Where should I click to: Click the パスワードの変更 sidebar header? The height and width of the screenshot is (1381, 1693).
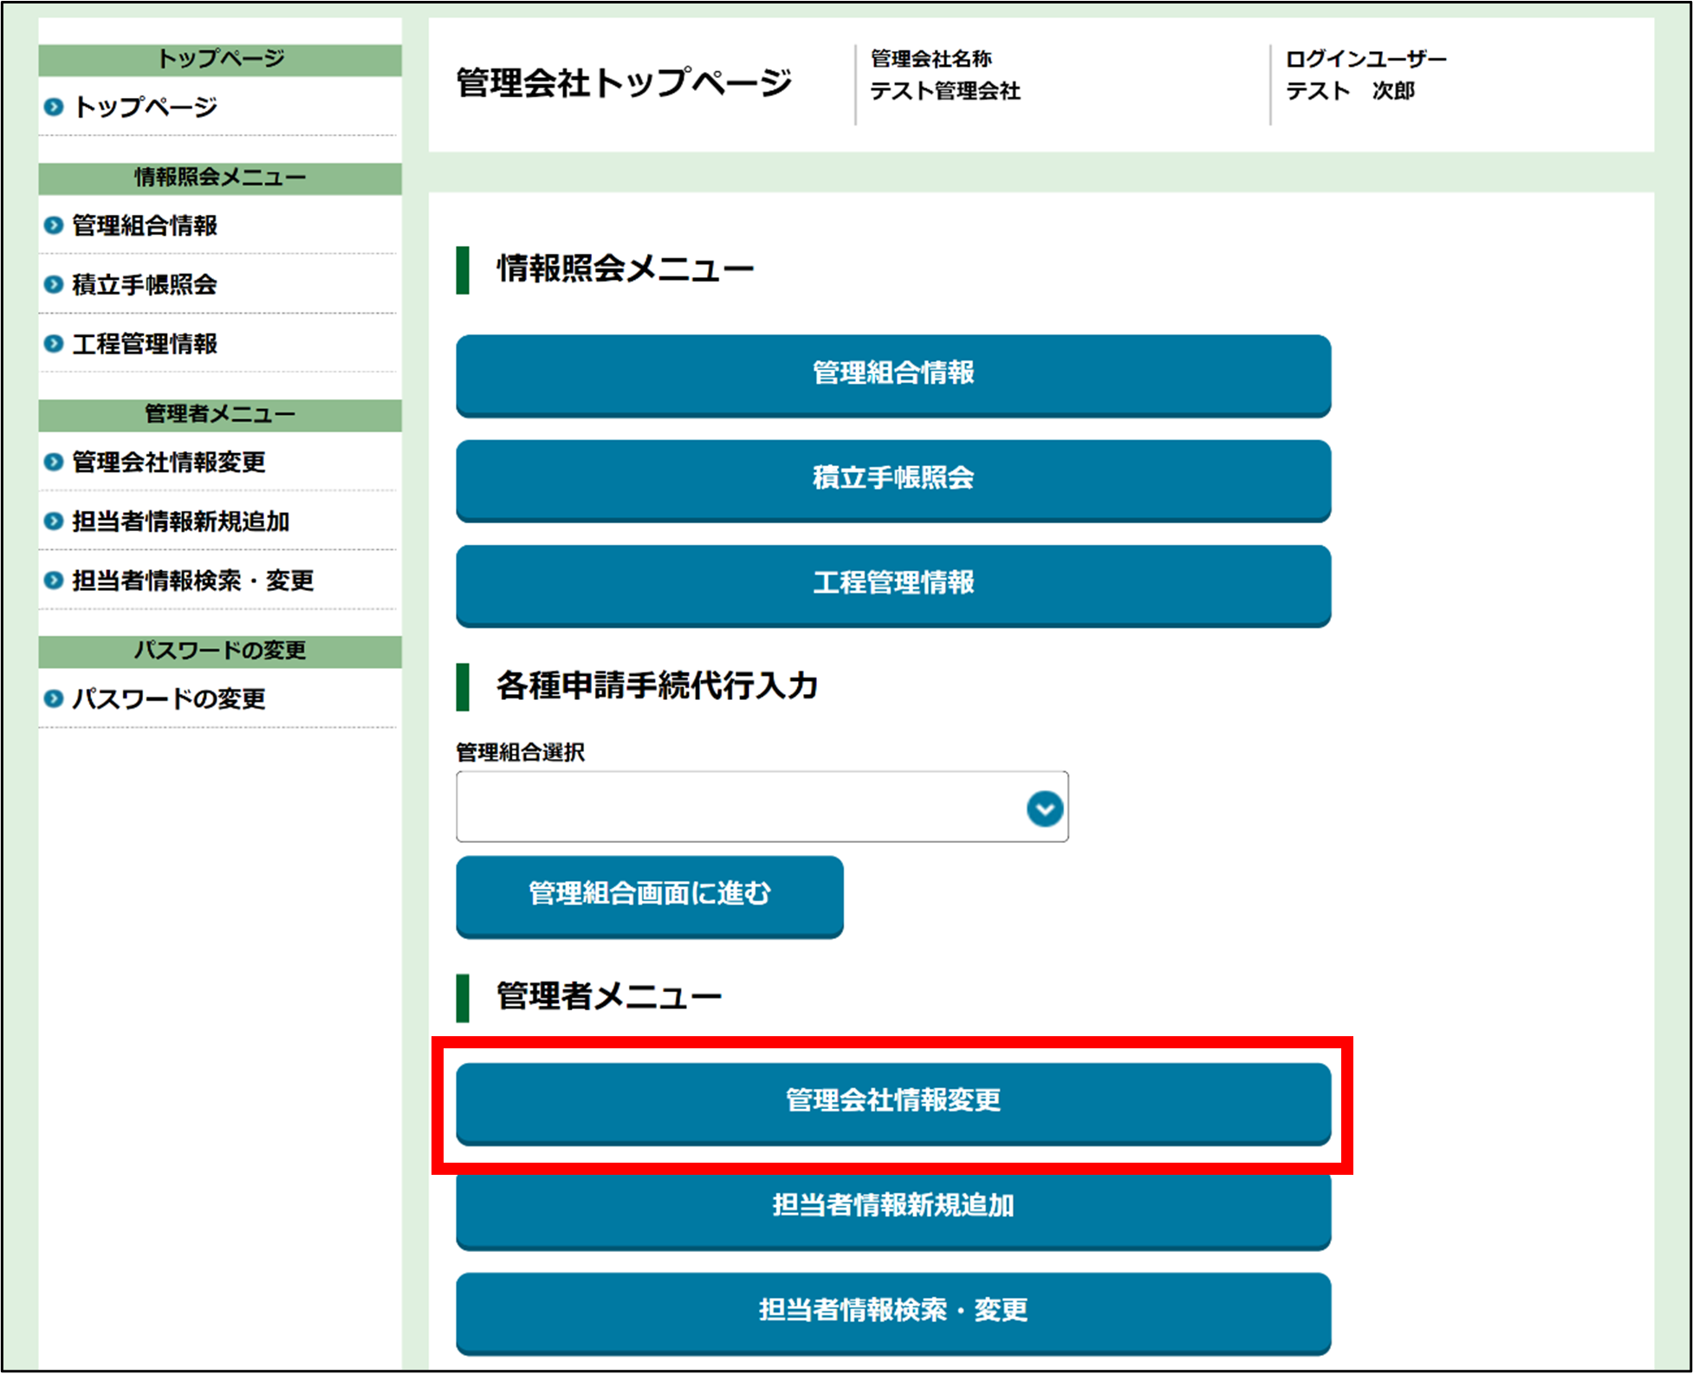tap(220, 651)
